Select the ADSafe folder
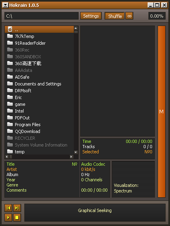Viewport: 170px width, 226px height. pos(39,77)
